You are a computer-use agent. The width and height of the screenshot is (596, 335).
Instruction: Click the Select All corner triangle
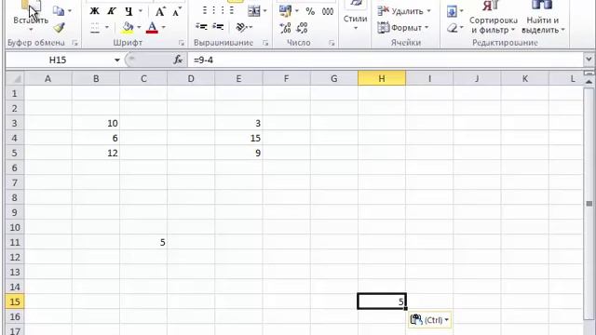(15, 78)
